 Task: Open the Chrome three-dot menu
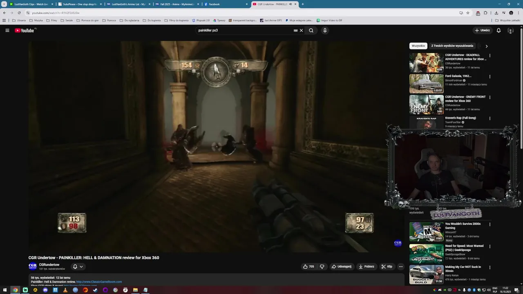(x=518, y=13)
